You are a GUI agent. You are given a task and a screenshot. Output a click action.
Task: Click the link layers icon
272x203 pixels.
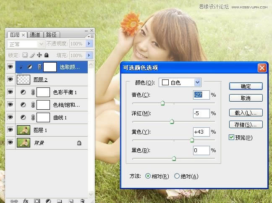(14, 201)
